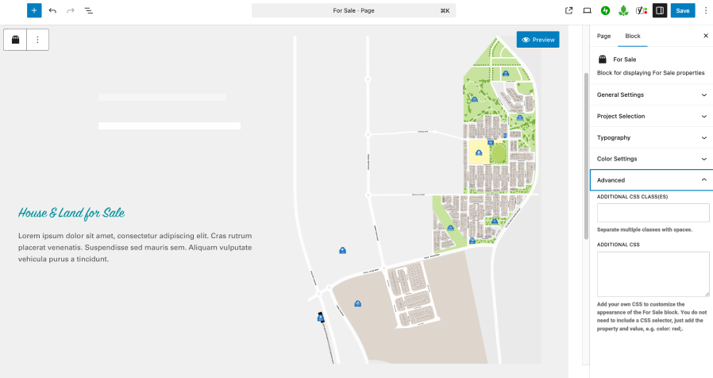Redo the last undone change
Viewport: 713px width, 378px height.
click(x=71, y=10)
